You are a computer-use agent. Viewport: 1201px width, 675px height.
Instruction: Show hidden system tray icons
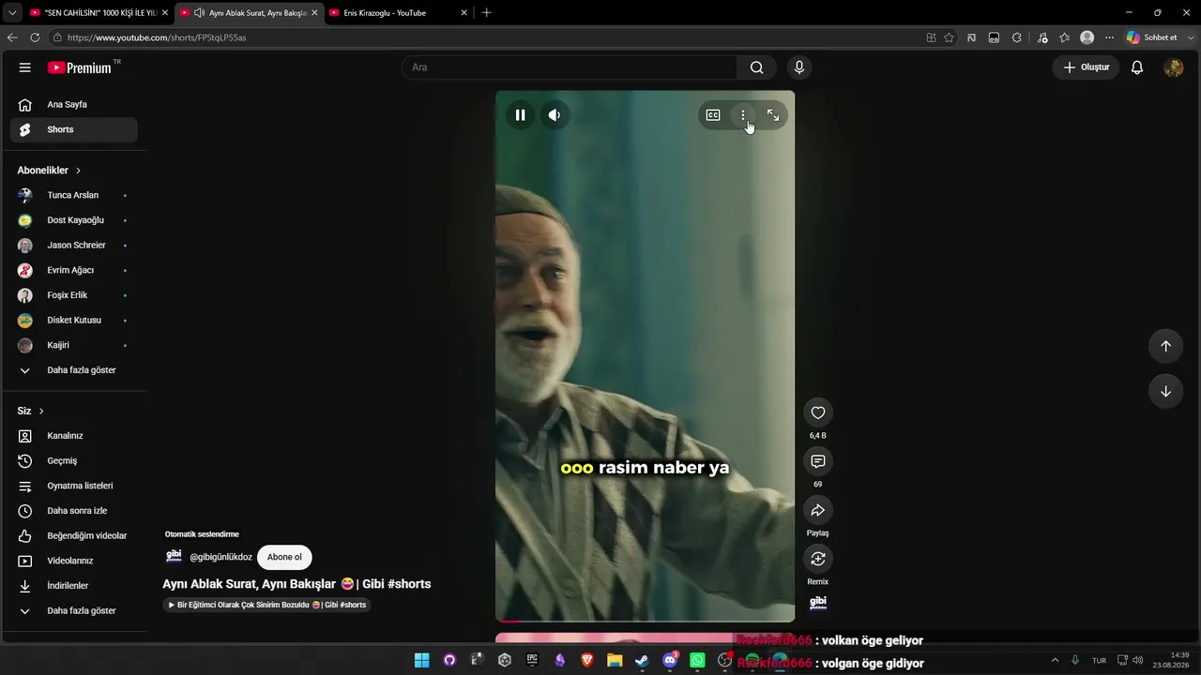[1055, 660]
